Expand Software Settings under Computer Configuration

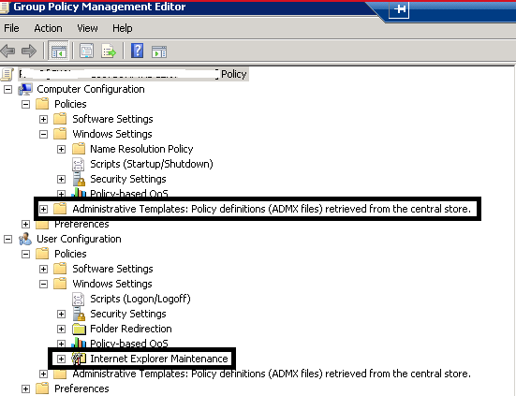click(x=43, y=120)
